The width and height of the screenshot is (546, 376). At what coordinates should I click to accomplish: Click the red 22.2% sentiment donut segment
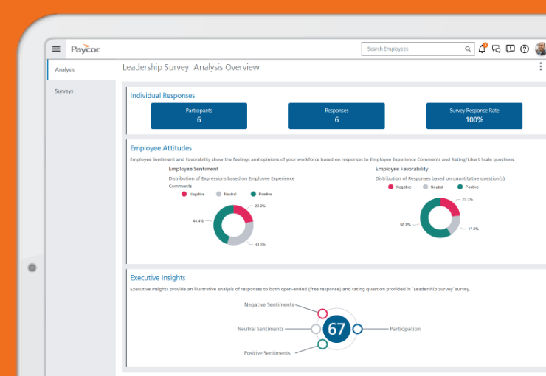point(244,212)
